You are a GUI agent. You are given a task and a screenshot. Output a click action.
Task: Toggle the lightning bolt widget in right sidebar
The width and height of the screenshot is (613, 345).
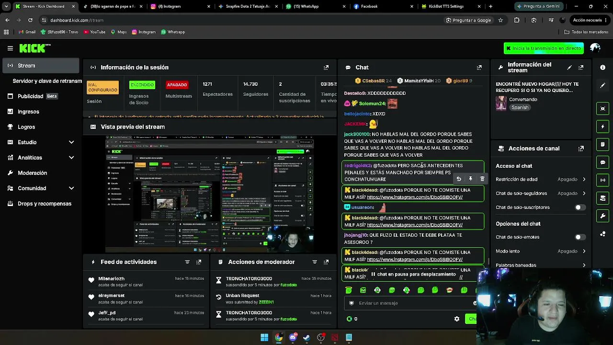603,126
